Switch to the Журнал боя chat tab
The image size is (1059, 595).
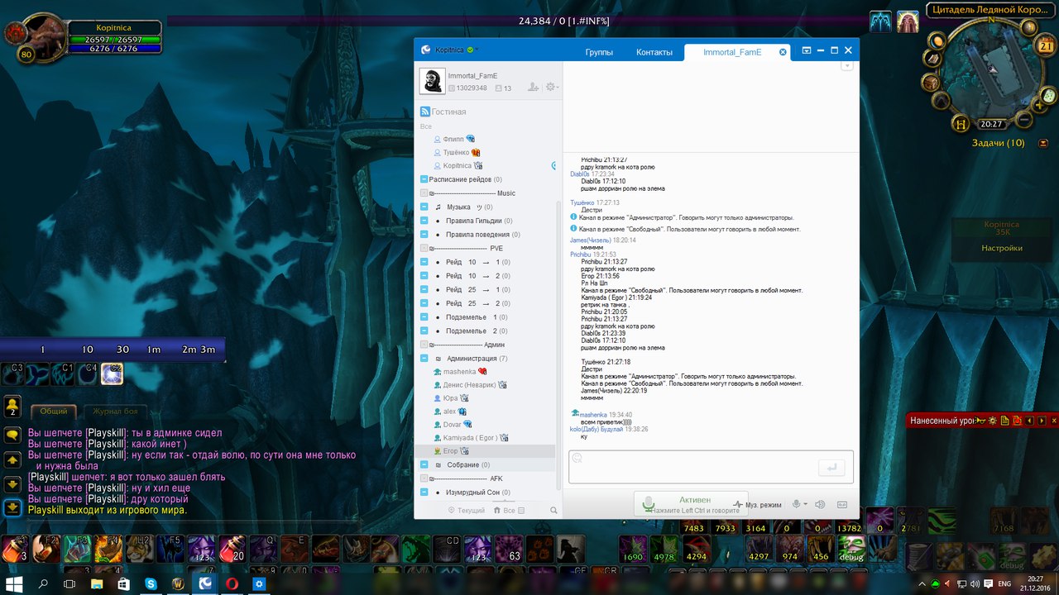pos(115,411)
